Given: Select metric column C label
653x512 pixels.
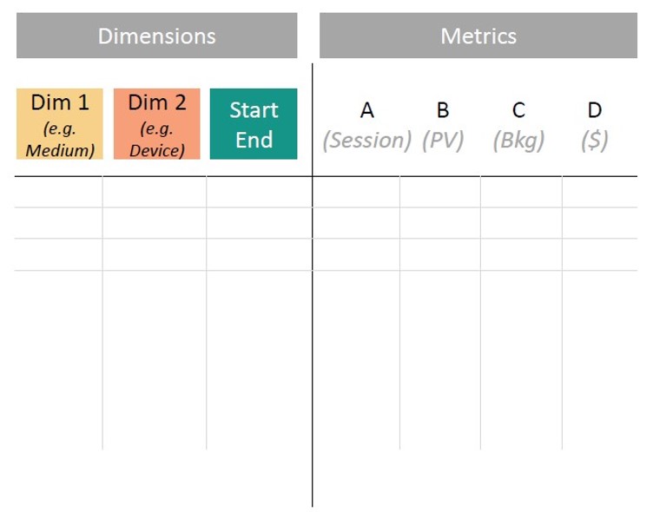Looking at the screenshot, I should click(x=518, y=110).
